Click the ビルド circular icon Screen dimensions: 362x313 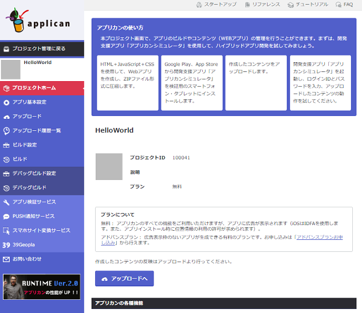(6, 159)
